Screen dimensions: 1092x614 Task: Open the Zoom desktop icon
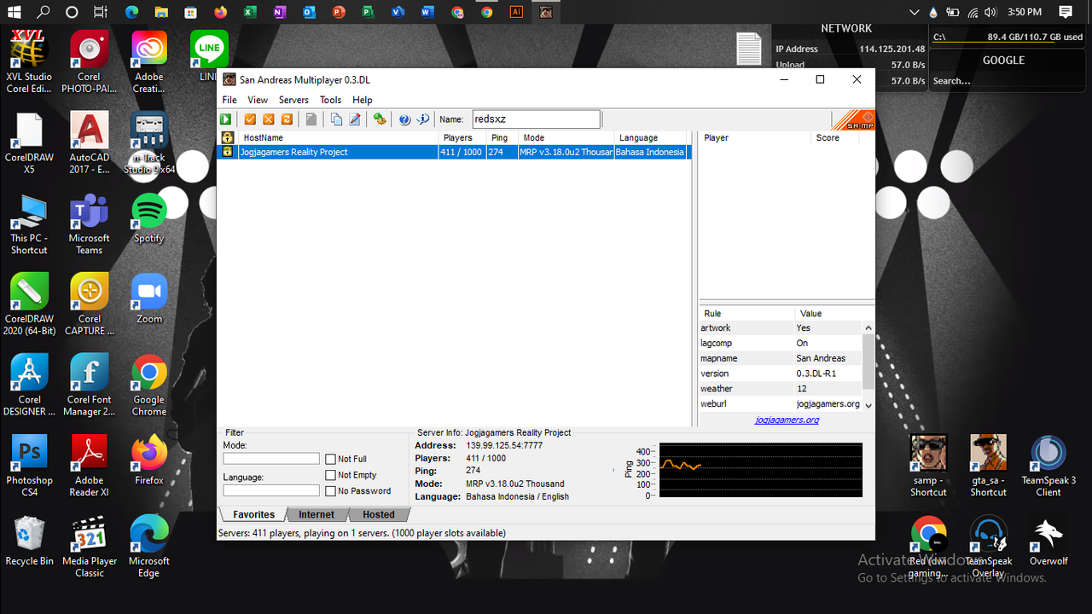click(149, 299)
